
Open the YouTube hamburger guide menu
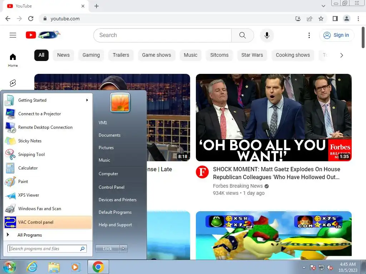pyautogui.click(x=13, y=35)
